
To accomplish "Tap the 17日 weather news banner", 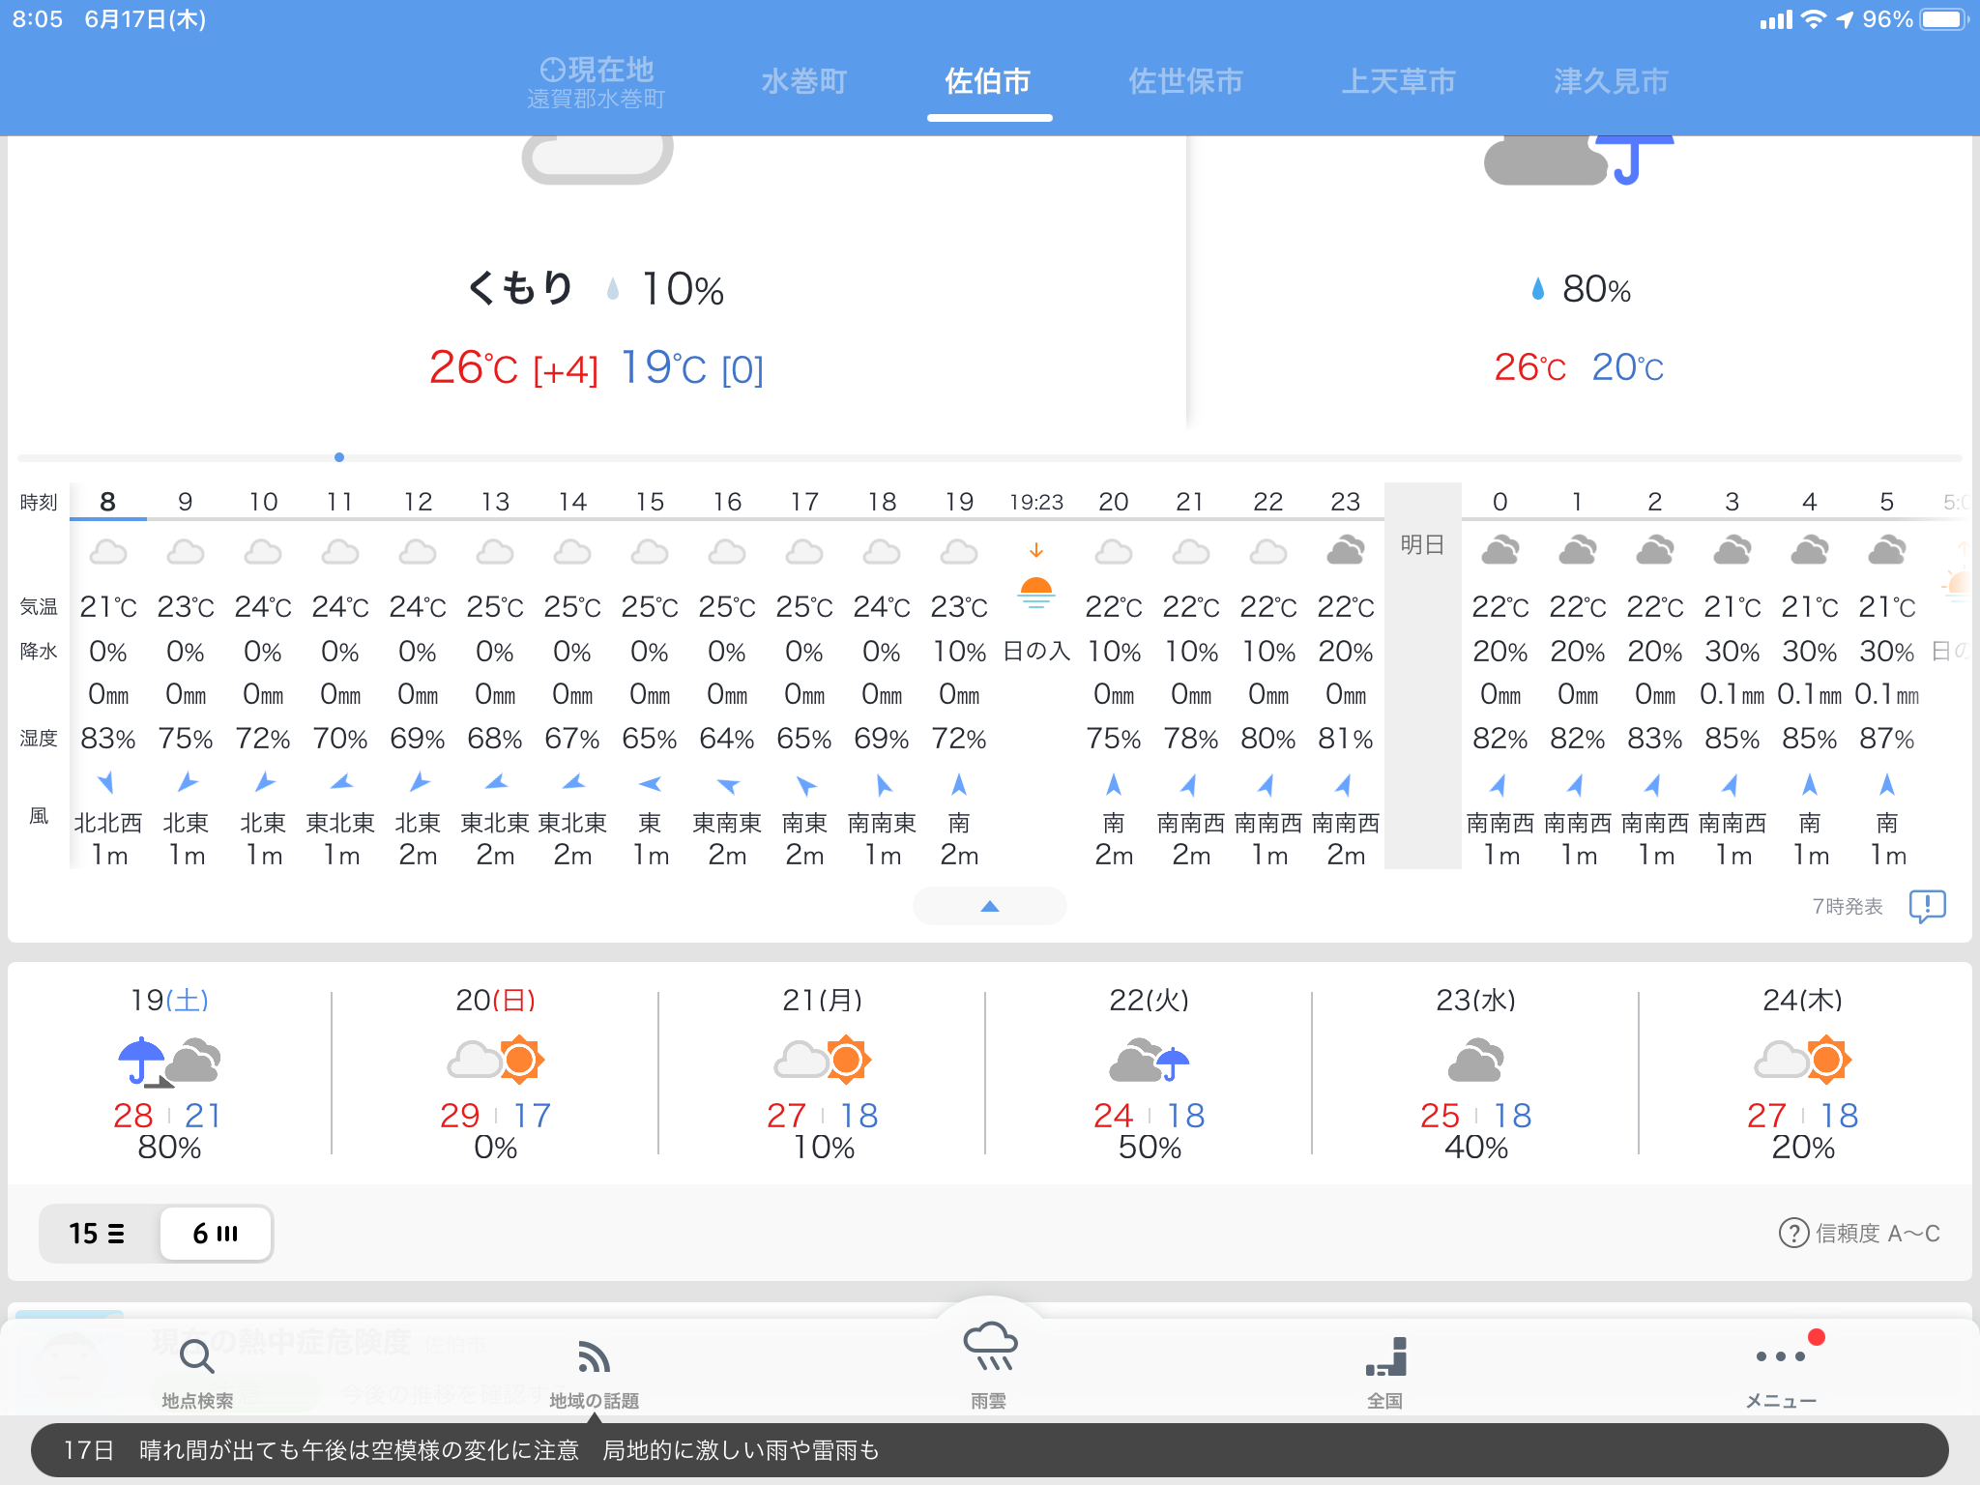I will click(989, 1449).
